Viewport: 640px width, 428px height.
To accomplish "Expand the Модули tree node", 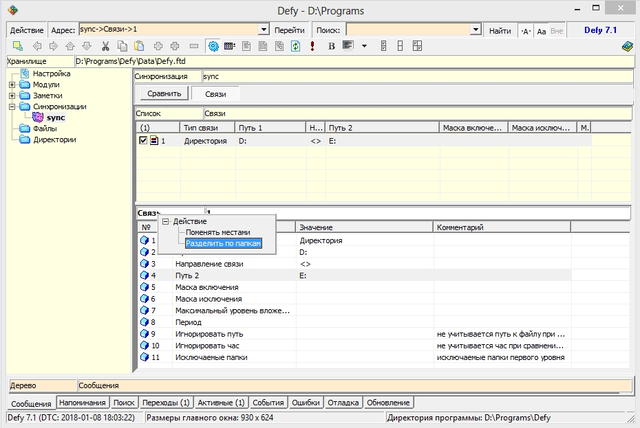I will tap(12, 85).
